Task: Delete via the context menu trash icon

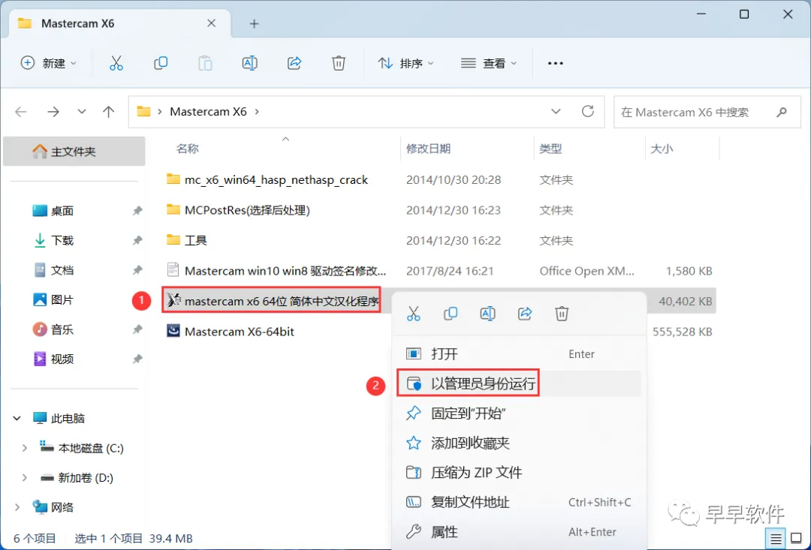Action: pos(562,313)
